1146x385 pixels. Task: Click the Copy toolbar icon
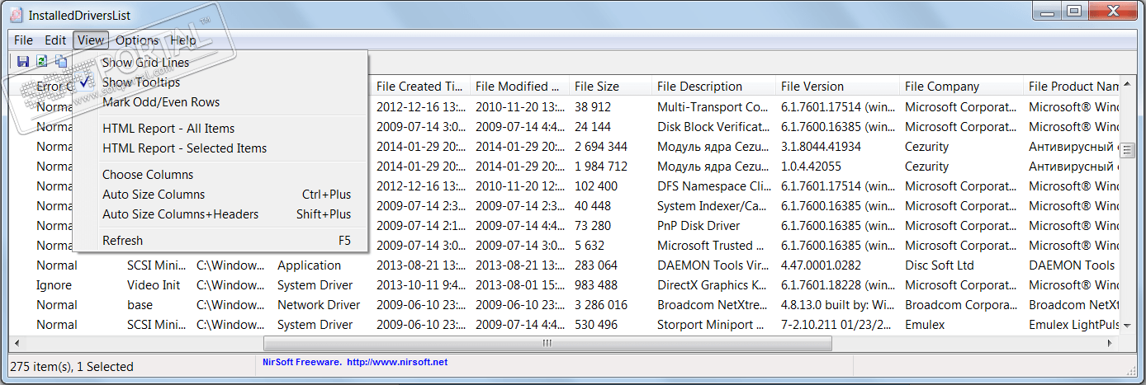pos(61,62)
